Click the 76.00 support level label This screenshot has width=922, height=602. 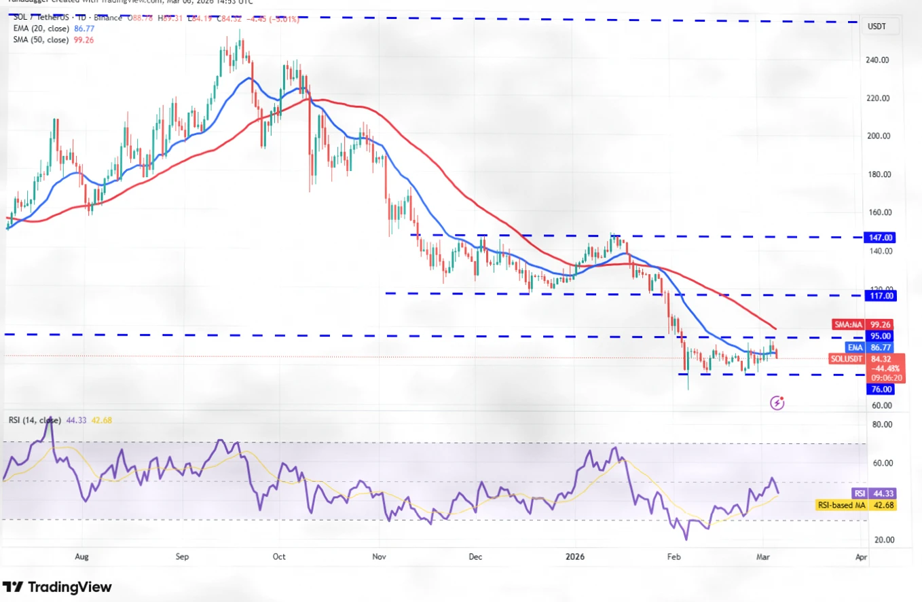click(883, 390)
